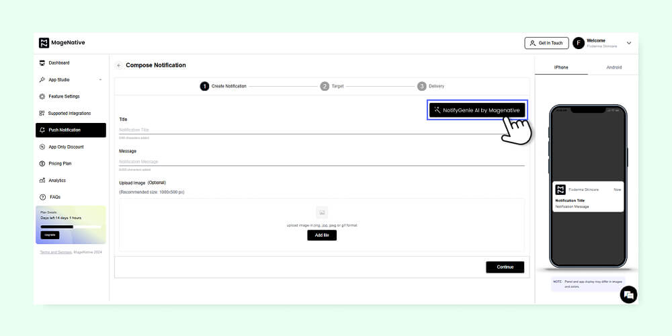Click the NotifyGenie AI by Magenative button
672x336 pixels.
point(477,110)
